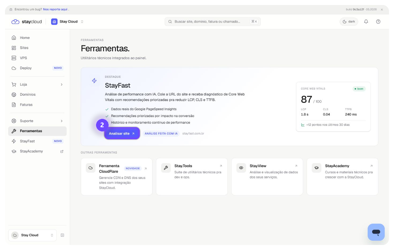
Task: Open the help question mark icon
Action: click(378, 21)
